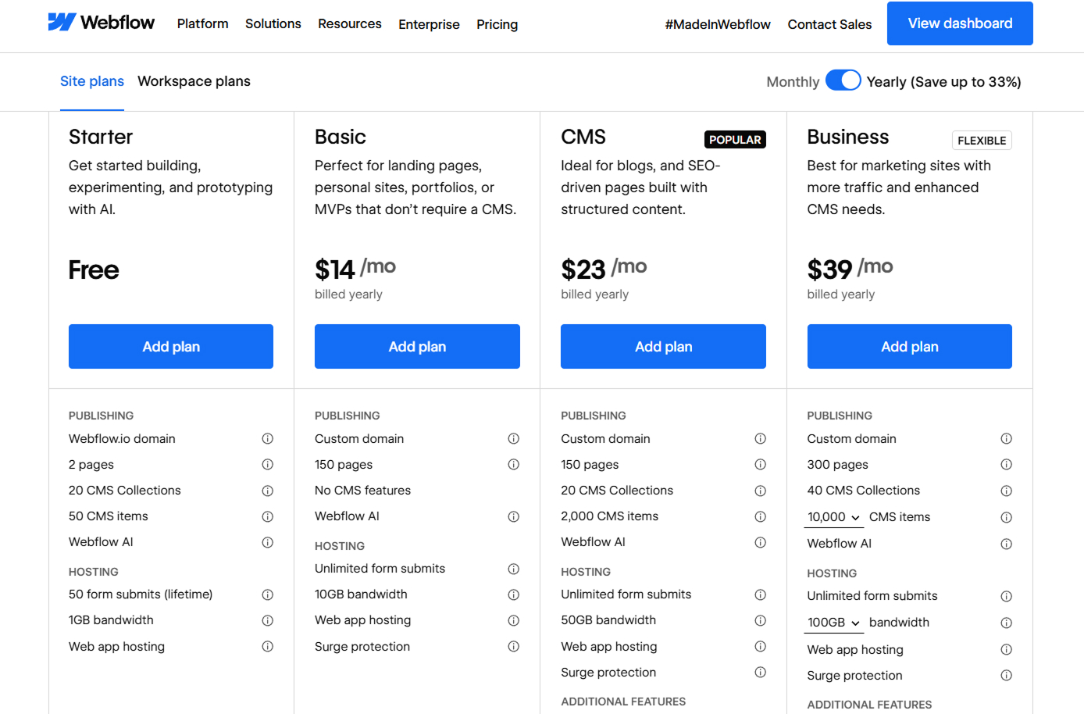Show info for Business 300 pages
The height and width of the screenshot is (714, 1084).
pos(1007,465)
